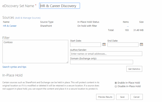Click the eDiscovery Set Name field

point(59,6)
